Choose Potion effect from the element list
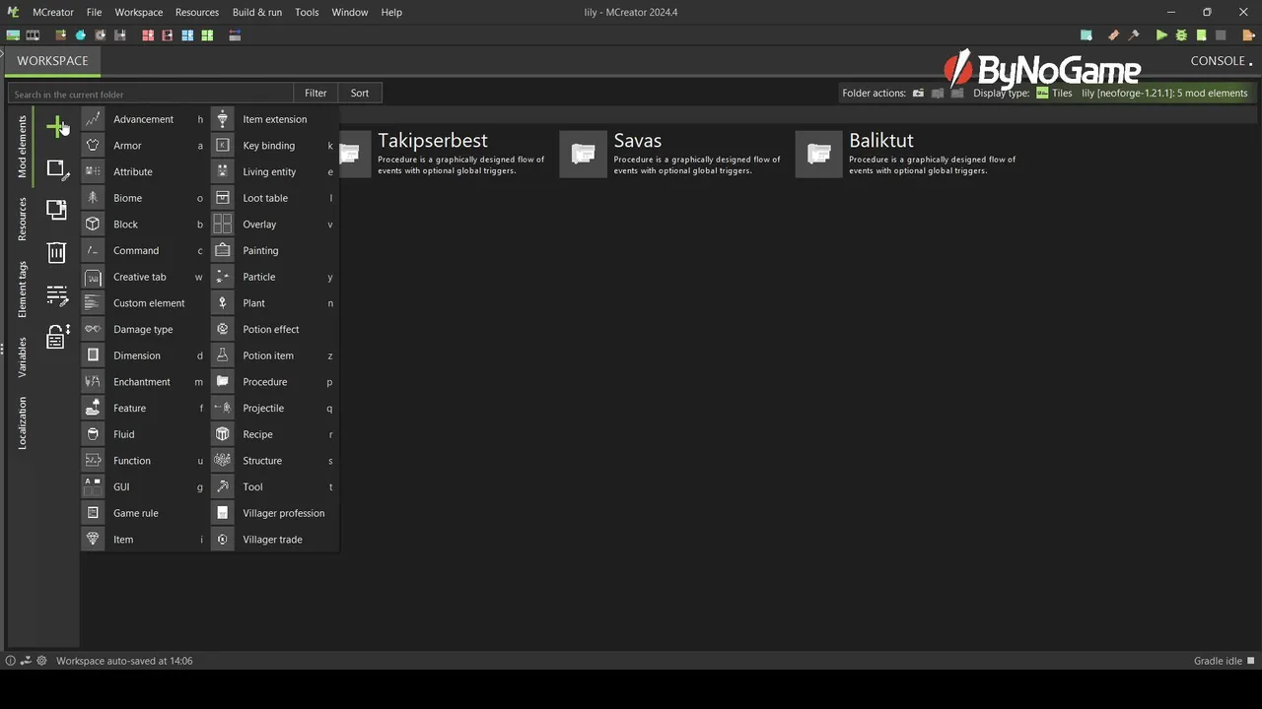The width and height of the screenshot is (1262, 709). [274, 329]
